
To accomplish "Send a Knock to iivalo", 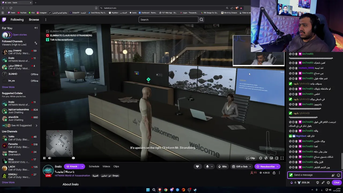I will click(72, 166).
